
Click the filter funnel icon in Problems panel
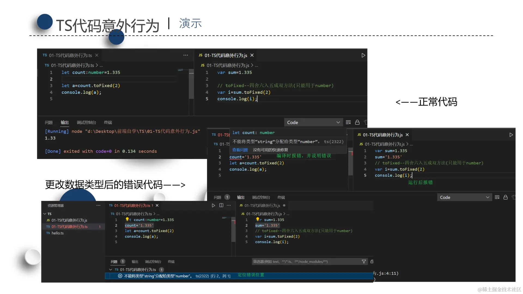pos(364,262)
